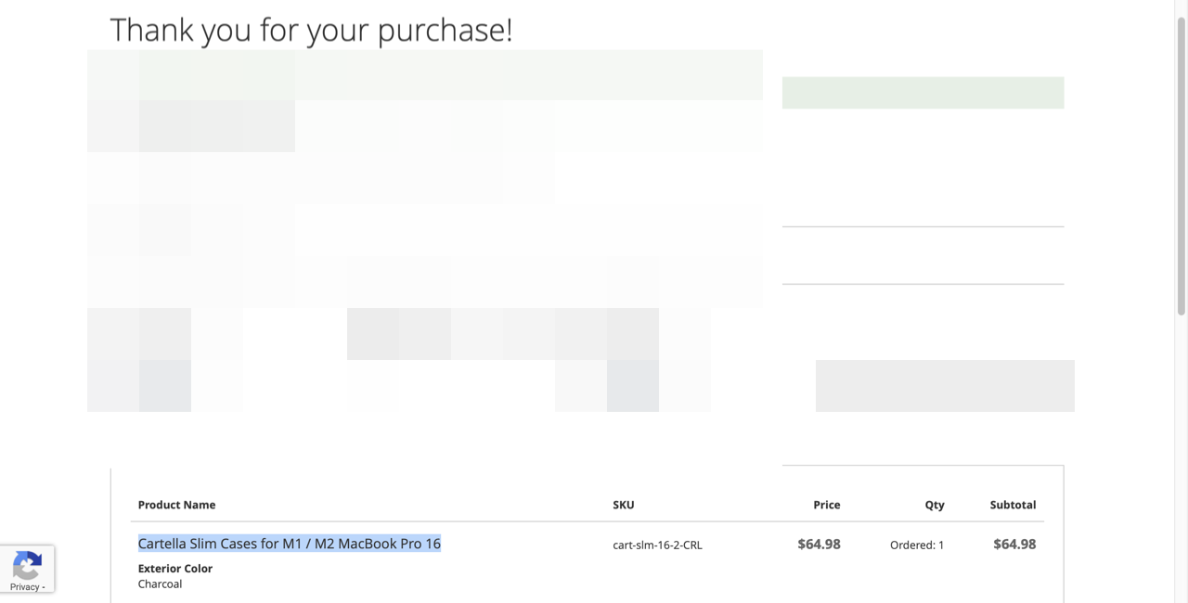Click the Ordered: 1 quantity text
Screen dimensions: 1188x603
pyautogui.click(x=917, y=545)
